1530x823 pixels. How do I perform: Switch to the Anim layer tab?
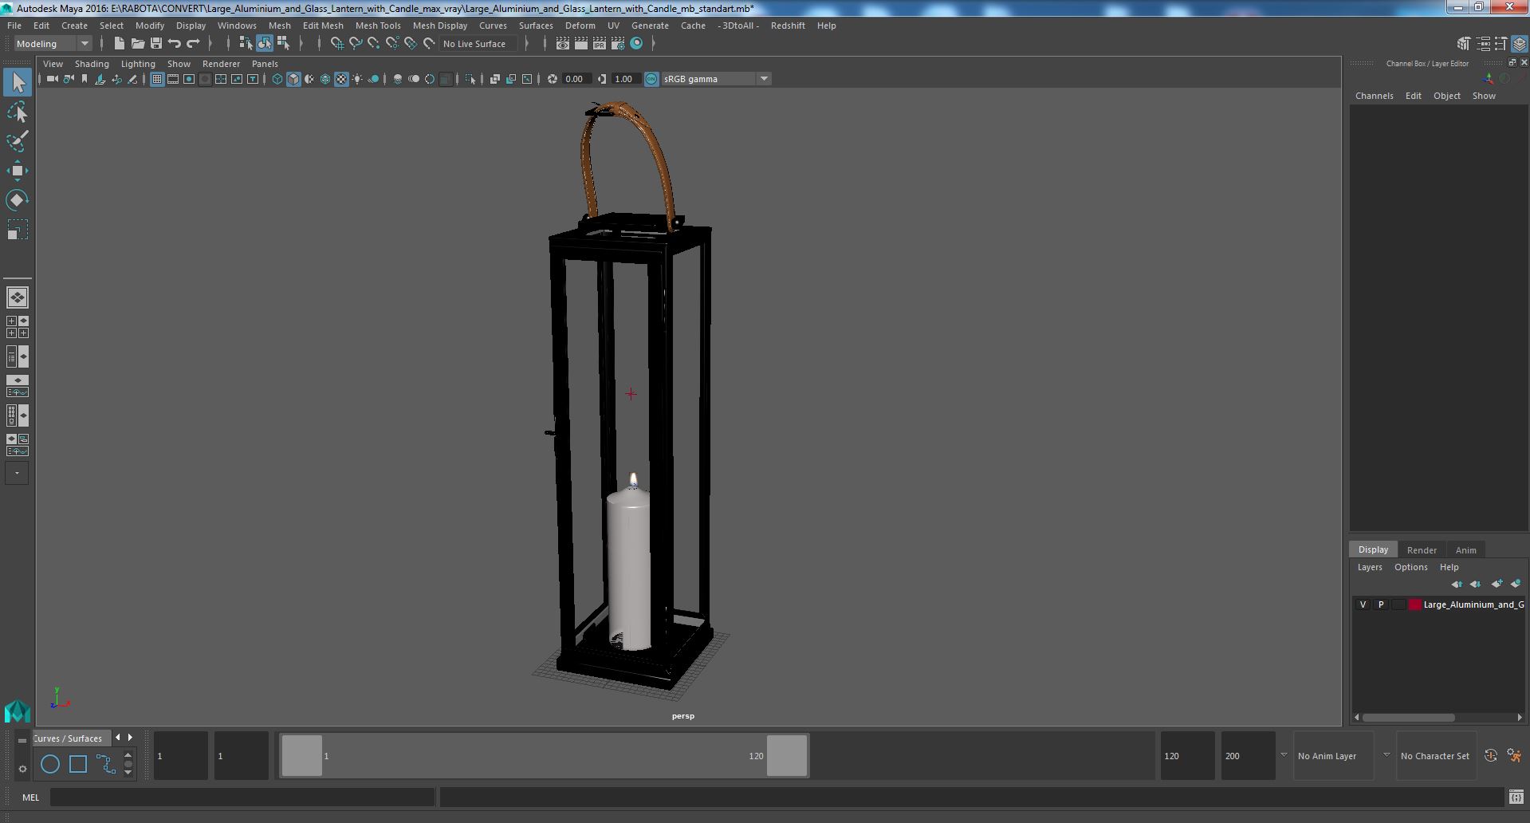click(1465, 549)
